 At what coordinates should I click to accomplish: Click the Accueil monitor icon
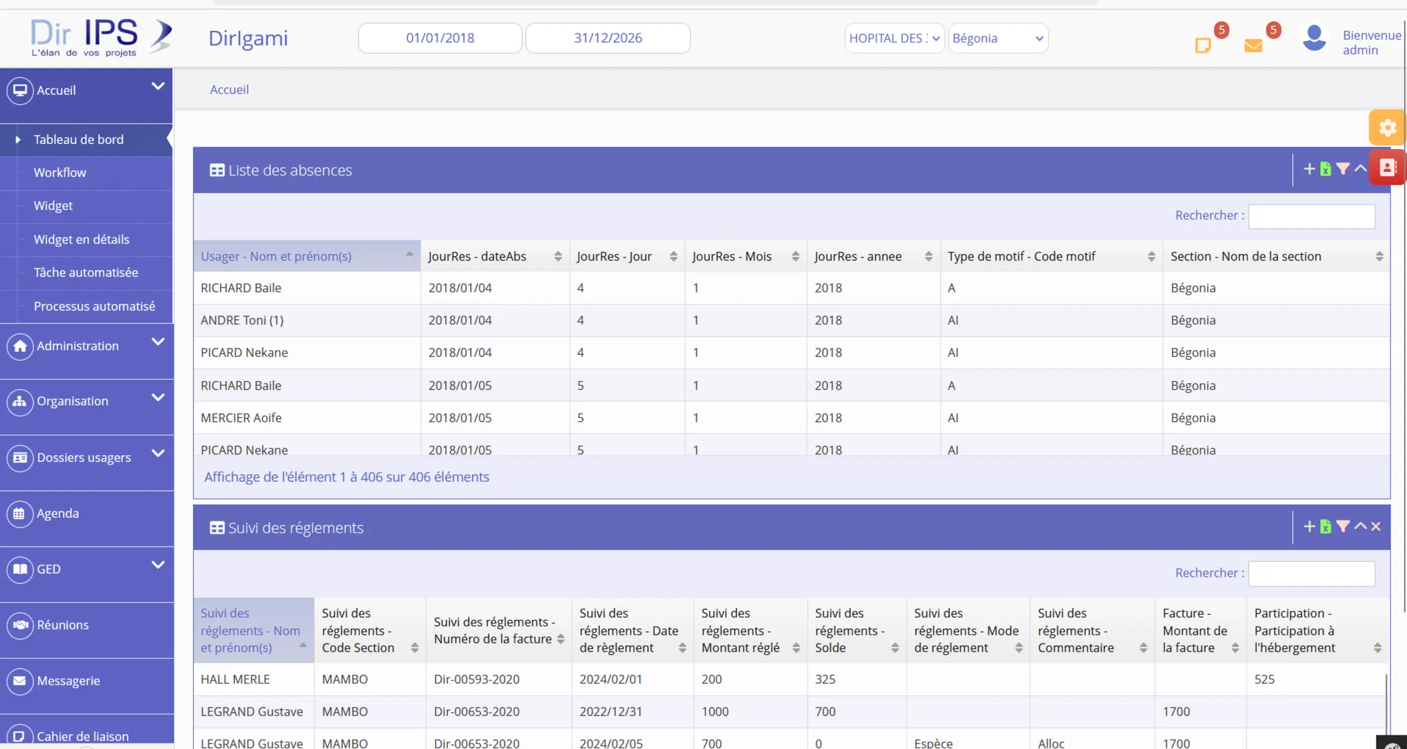point(20,90)
